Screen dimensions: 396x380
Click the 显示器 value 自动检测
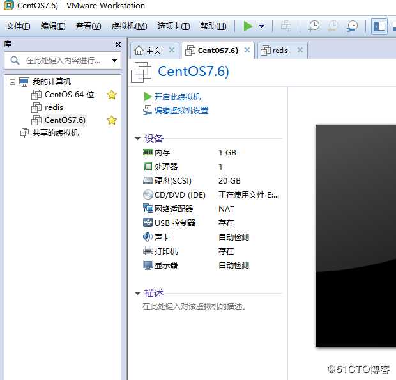pyautogui.click(x=234, y=265)
